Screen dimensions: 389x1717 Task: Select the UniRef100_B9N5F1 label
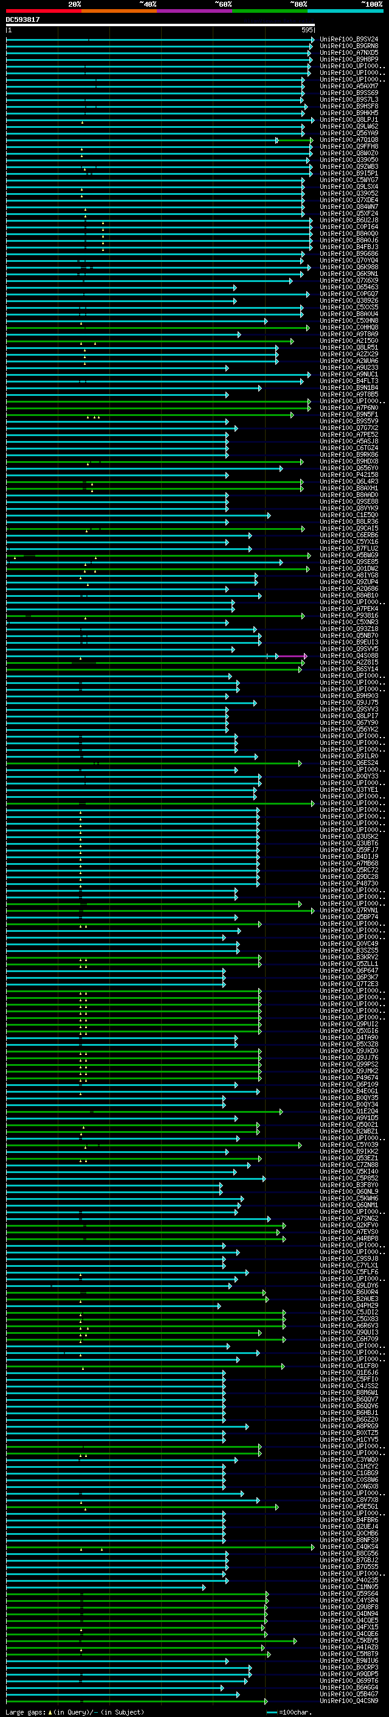click(x=349, y=415)
